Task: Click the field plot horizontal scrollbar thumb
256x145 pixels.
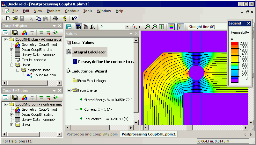Action: click(189, 128)
